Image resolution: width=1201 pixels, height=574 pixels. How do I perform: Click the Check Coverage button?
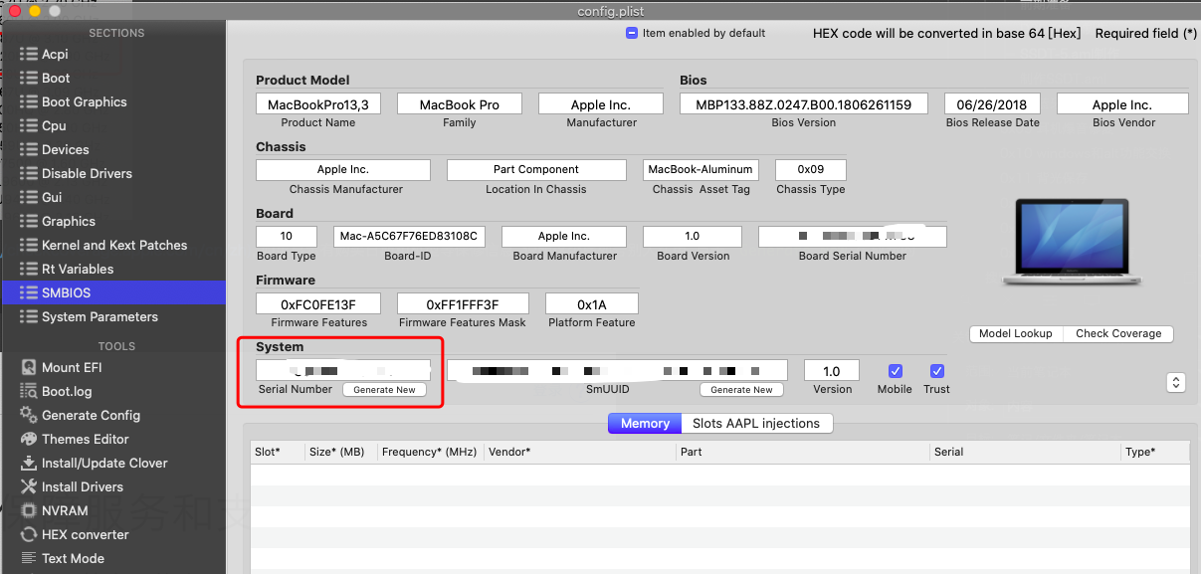(x=1118, y=333)
